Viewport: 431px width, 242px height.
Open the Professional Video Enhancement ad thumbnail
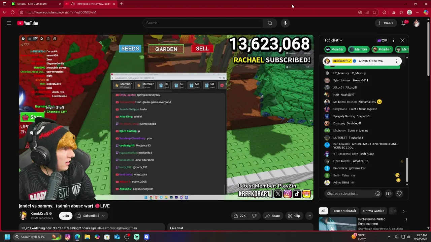point(337,224)
